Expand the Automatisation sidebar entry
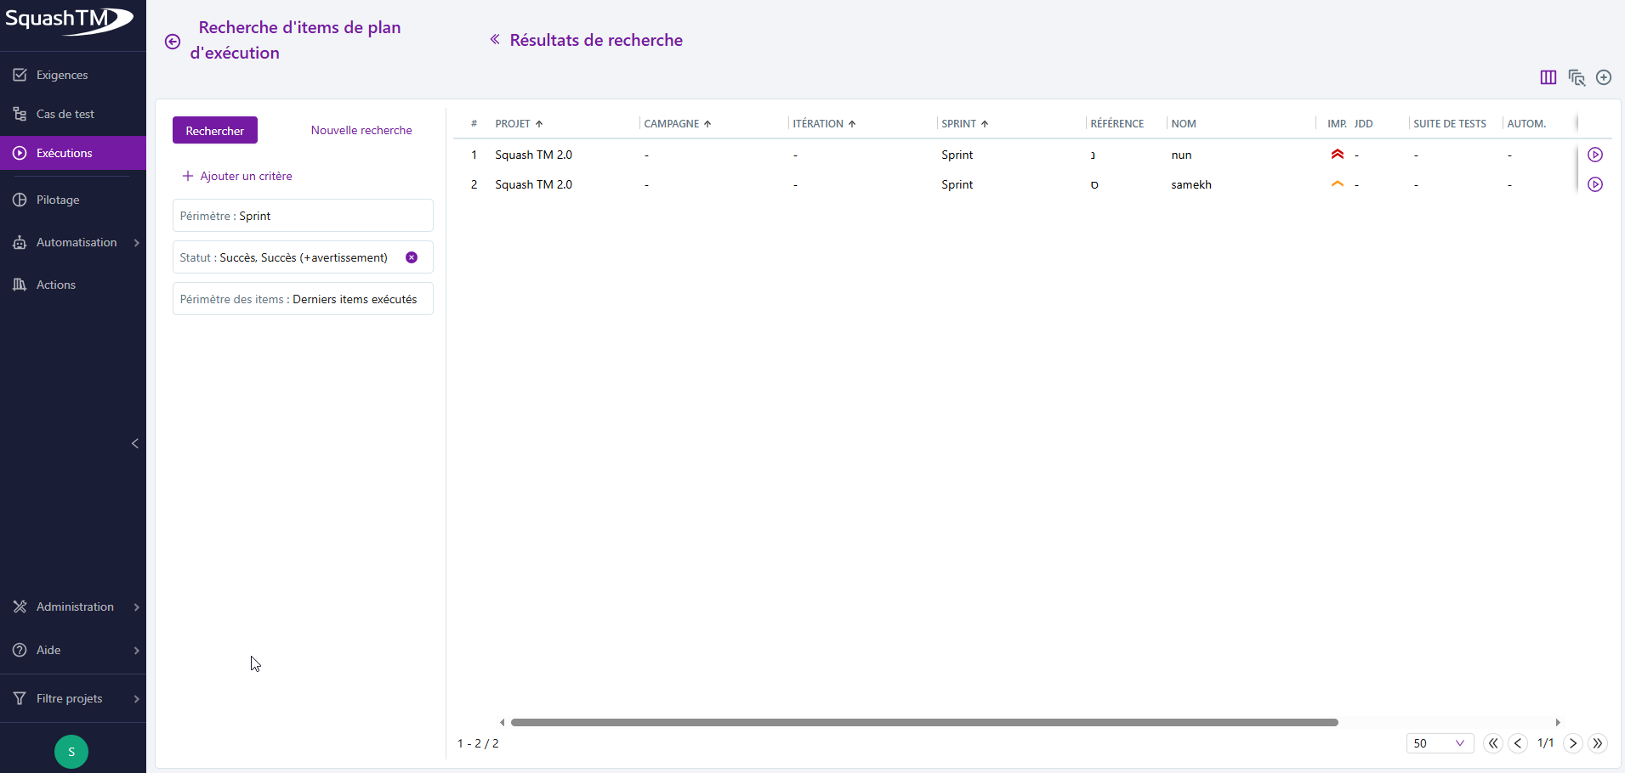1625x773 pixels. (76, 242)
